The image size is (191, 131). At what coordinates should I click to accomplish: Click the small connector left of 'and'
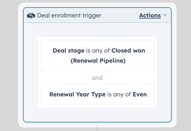[x=46, y=77]
